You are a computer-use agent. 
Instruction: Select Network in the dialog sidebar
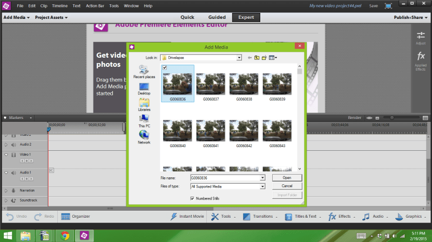point(144,137)
